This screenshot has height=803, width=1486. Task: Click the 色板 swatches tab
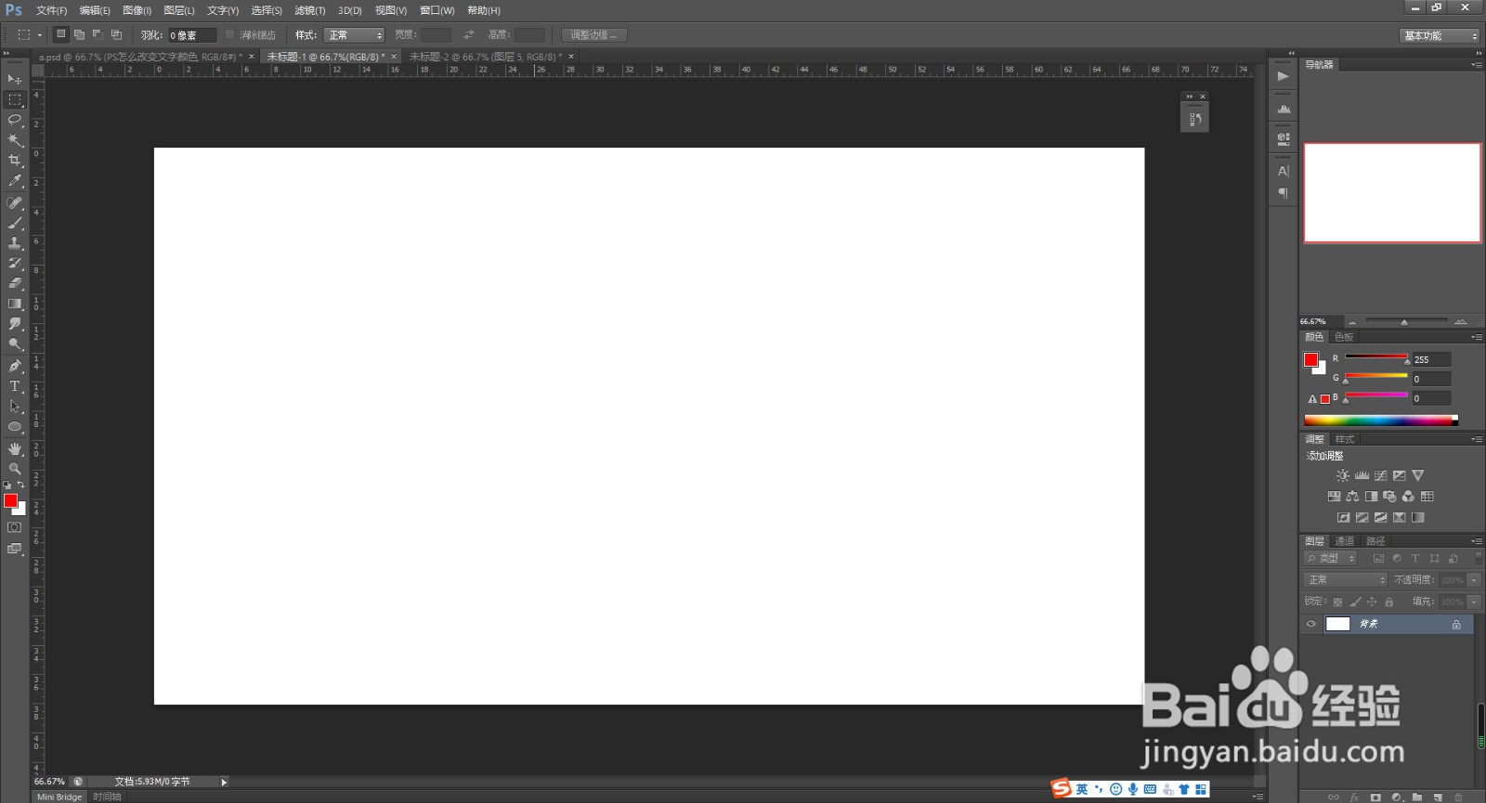coord(1344,337)
